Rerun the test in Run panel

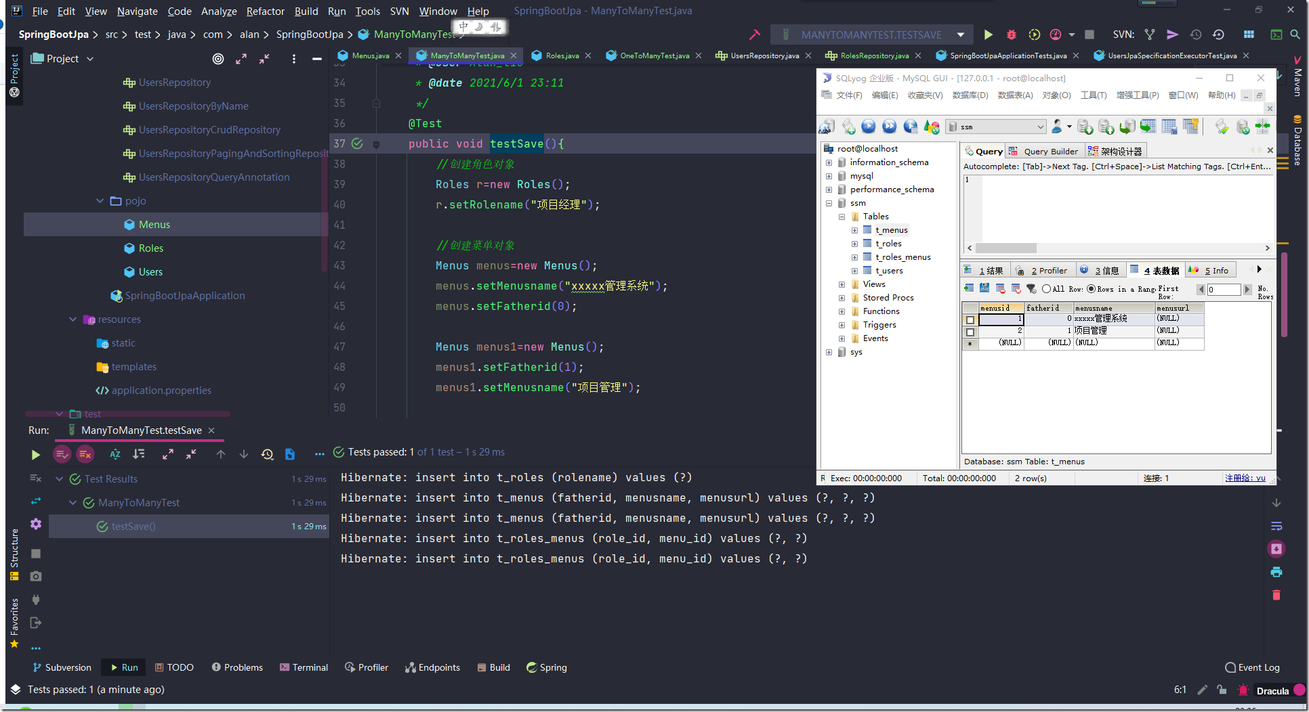pyautogui.click(x=35, y=455)
